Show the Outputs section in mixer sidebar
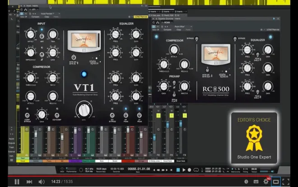 point(11,143)
